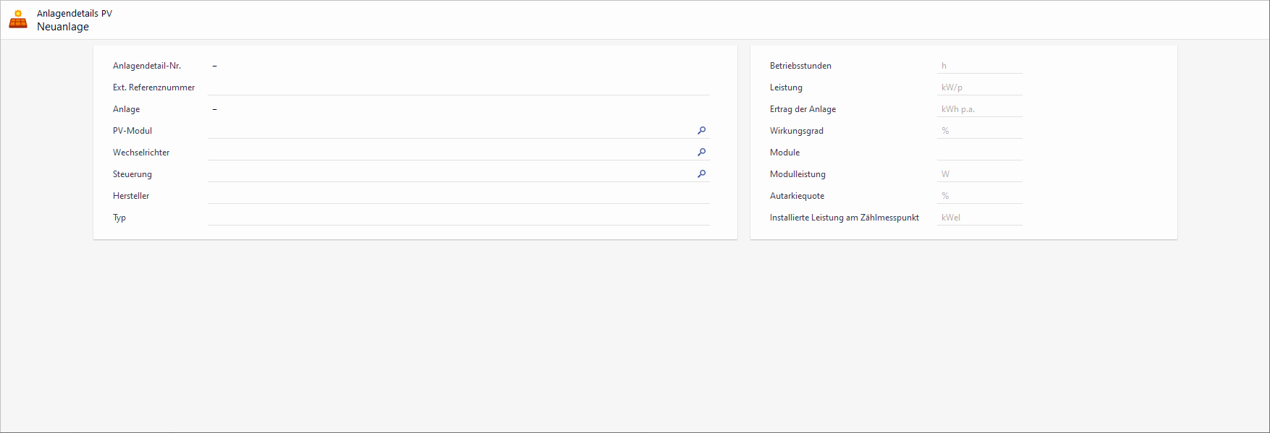Open Wechselrichter search lookup icon
Image resolution: width=1270 pixels, height=433 pixels.
pos(701,153)
